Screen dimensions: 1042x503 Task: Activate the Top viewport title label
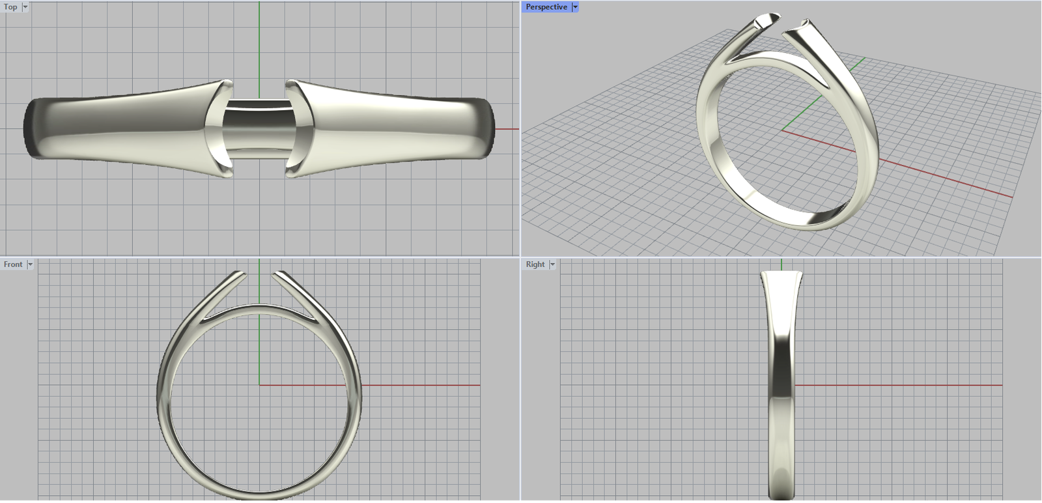(11, 7)
